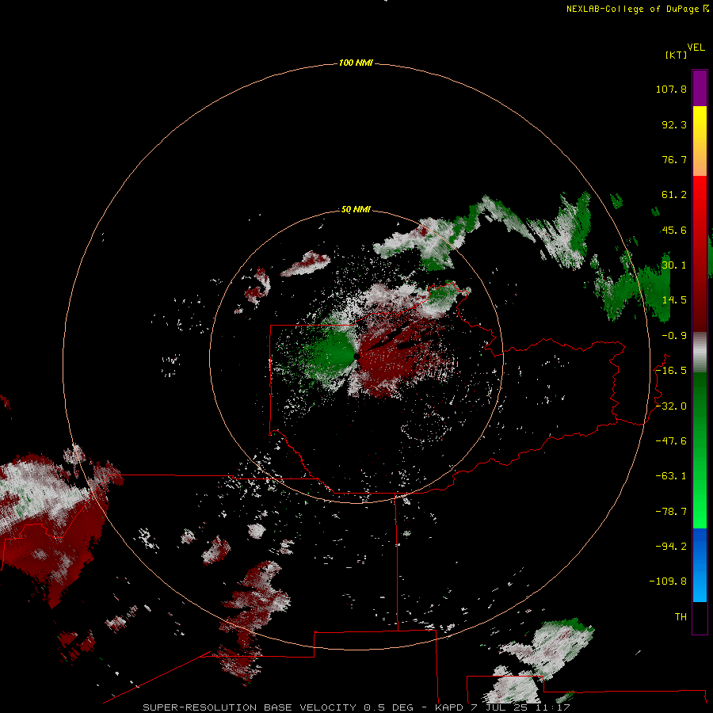This screenshot has height=713, width=713.
Task: Click the 30.1 scale value
Action: 674,265
